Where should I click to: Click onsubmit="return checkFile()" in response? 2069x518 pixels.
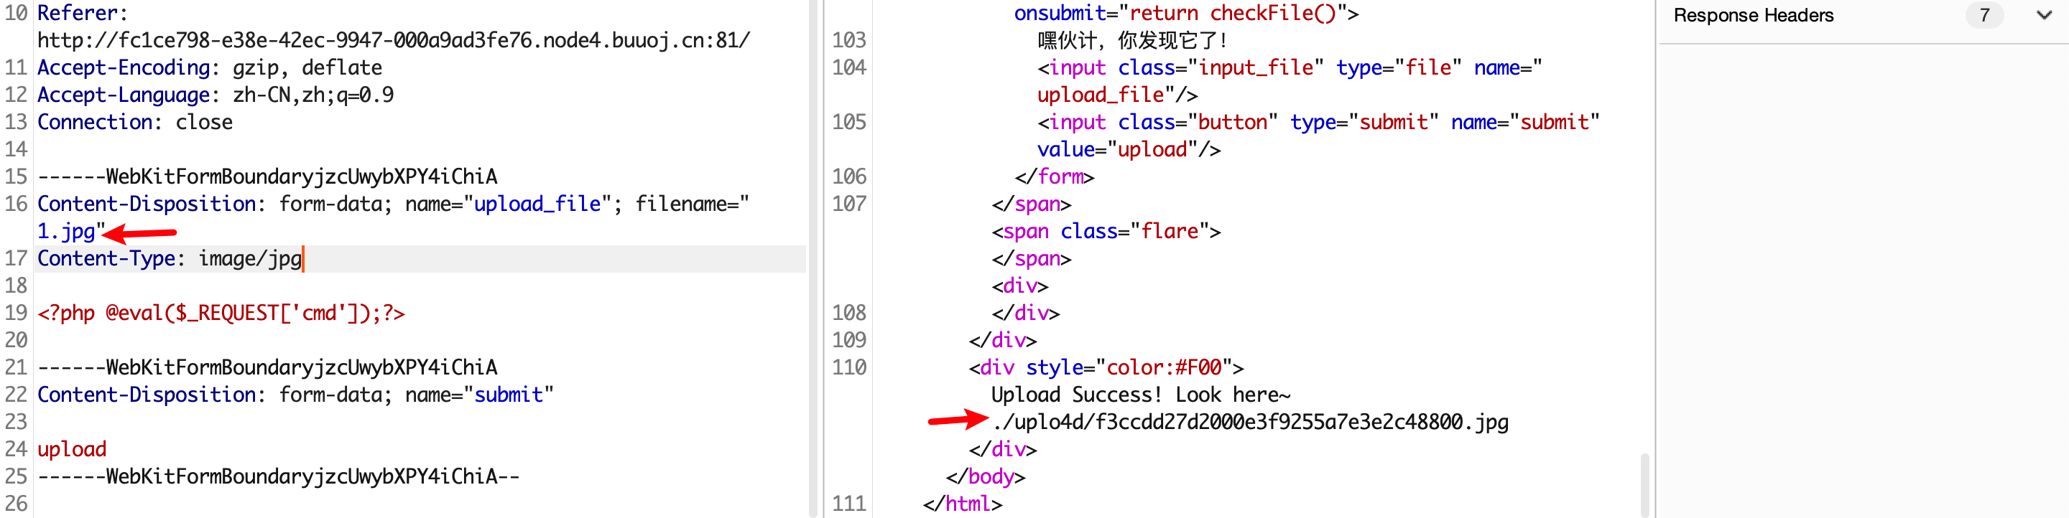[x=1185, y=13]
